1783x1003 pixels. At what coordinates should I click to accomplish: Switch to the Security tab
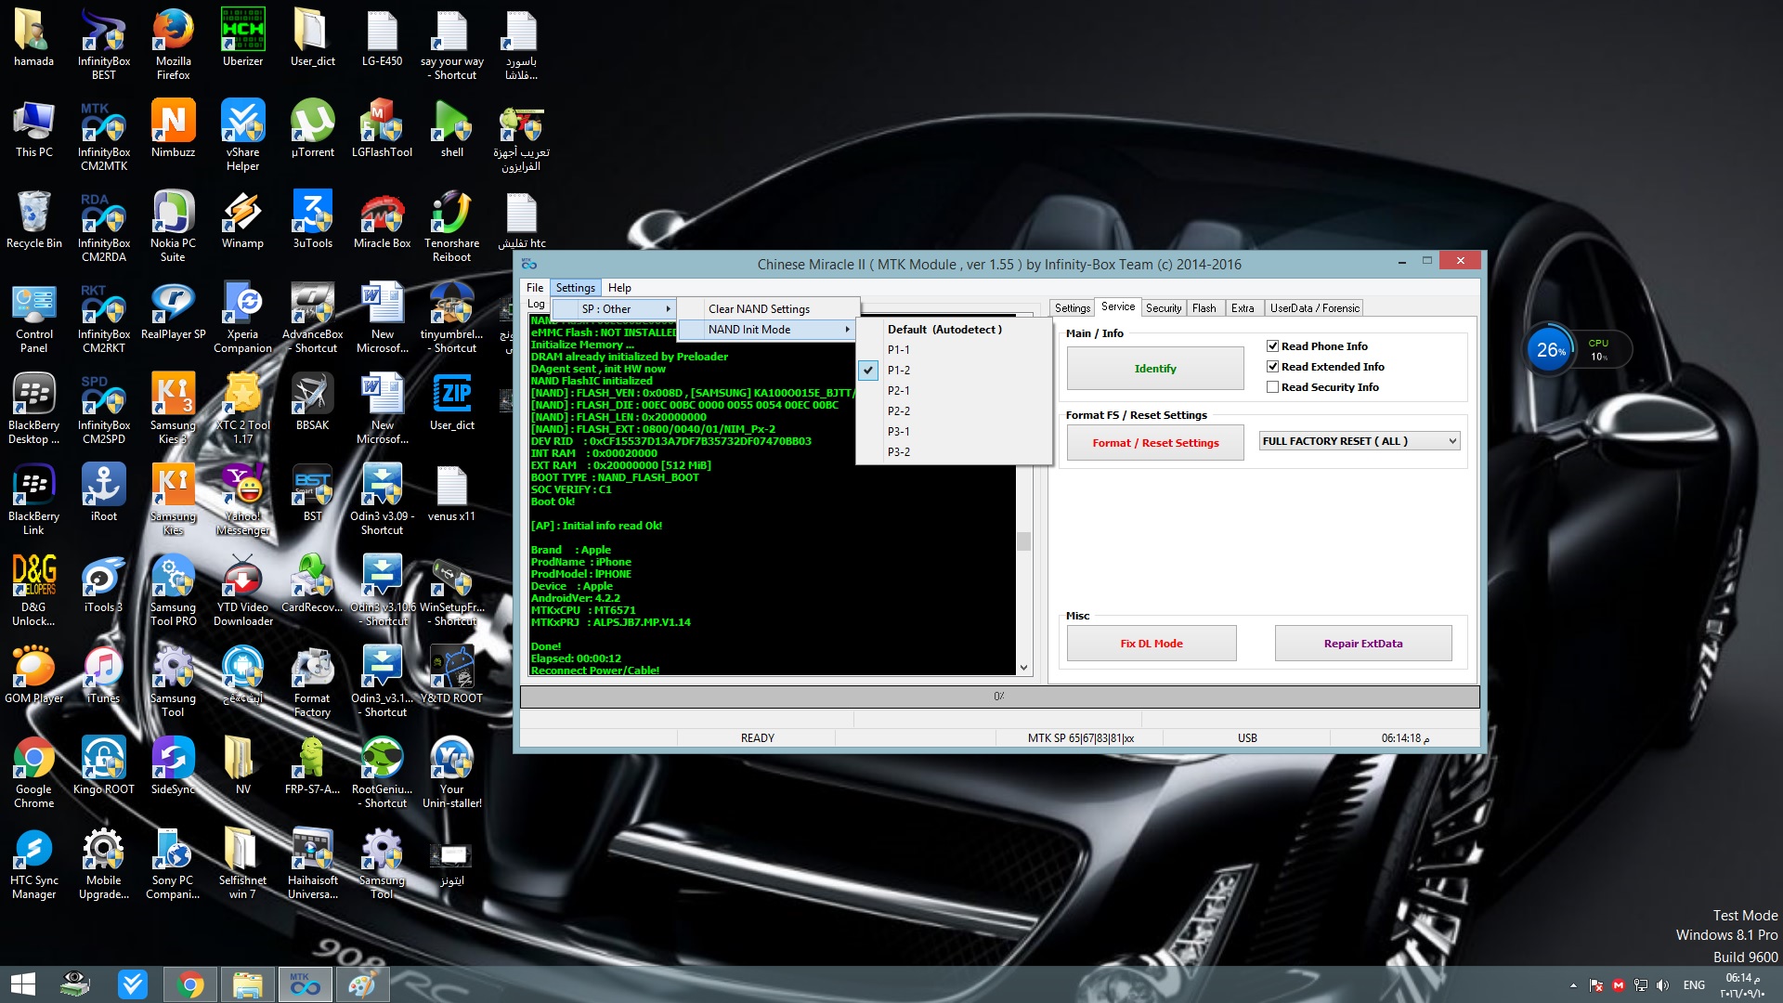[1164, 308]
